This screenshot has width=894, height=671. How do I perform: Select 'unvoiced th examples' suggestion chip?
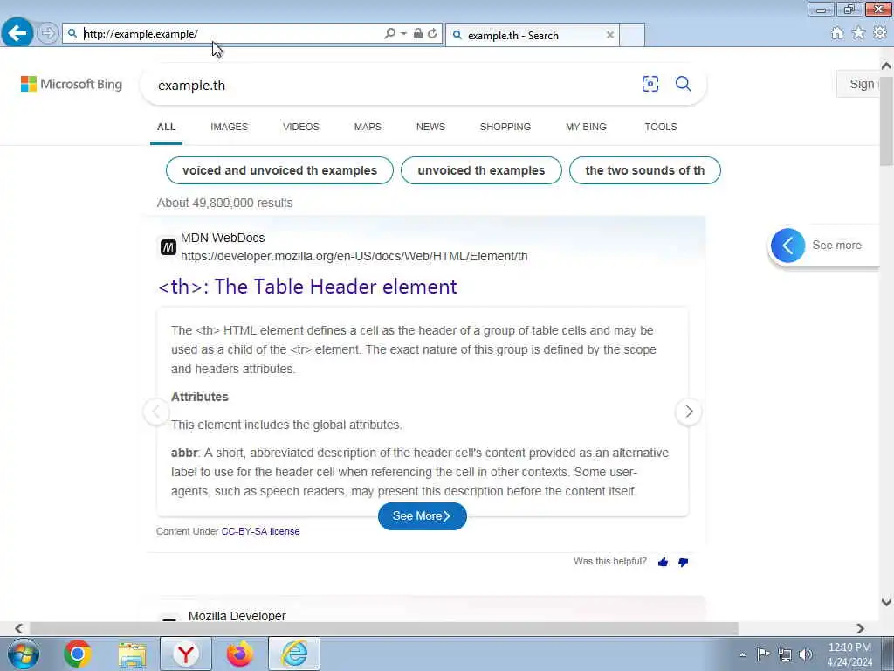tap(481, 170)
